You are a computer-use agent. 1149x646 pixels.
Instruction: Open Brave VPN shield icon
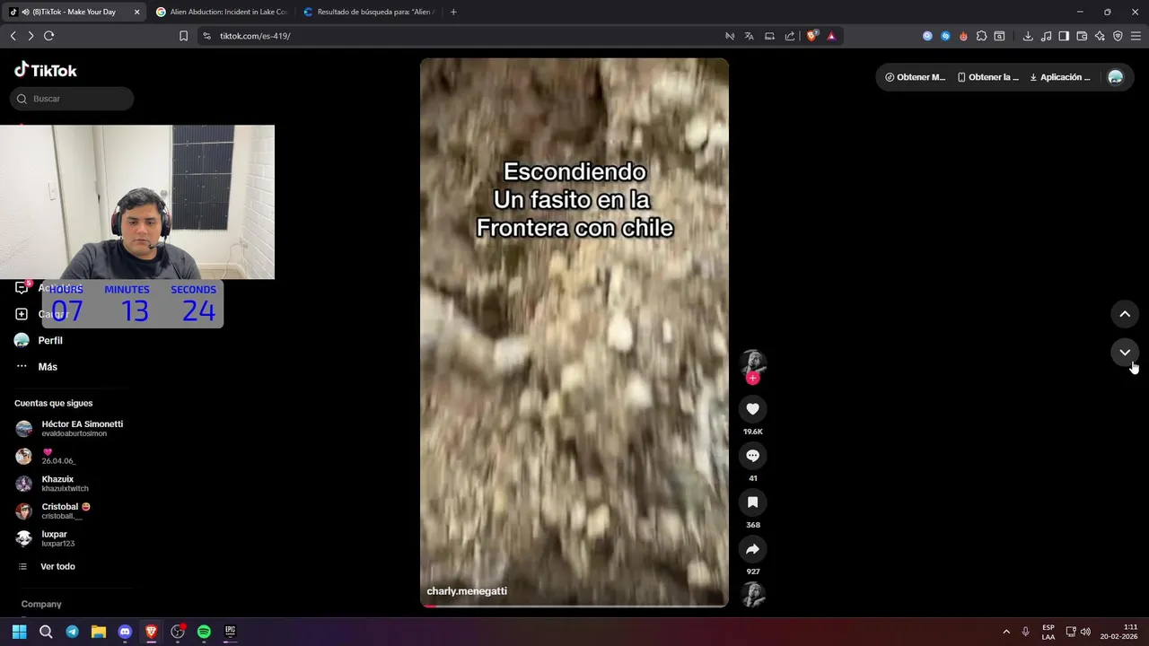(x=1118, y=36)
